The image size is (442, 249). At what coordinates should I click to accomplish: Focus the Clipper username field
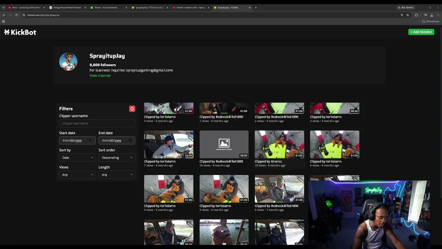97,123
